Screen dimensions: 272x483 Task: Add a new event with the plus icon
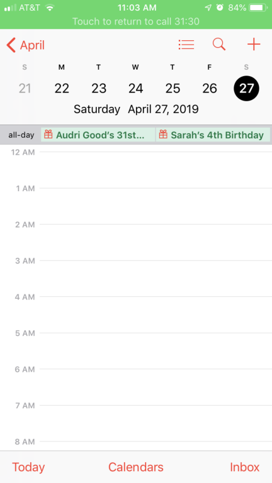point(254,45)
